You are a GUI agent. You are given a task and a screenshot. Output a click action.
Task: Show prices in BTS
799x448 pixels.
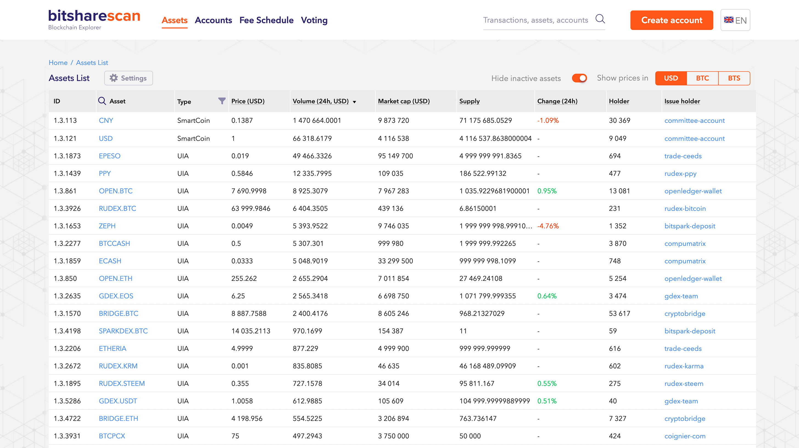734,78
